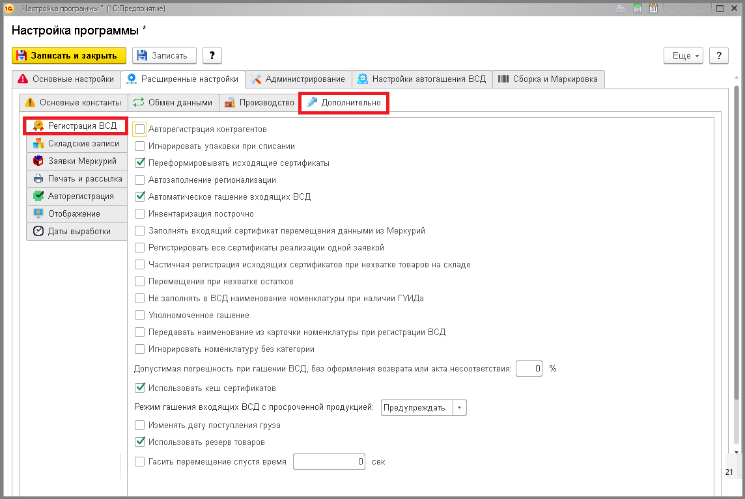Check Гасить перемещение спустя время
Image resolution: width=745 pixels, height=499 pixels.
click(139, 461)
